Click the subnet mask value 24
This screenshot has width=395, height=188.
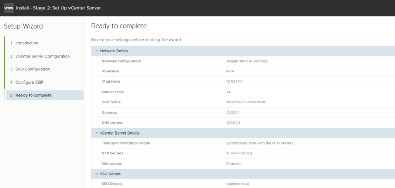pyautogui.click(x=228, y=92)
